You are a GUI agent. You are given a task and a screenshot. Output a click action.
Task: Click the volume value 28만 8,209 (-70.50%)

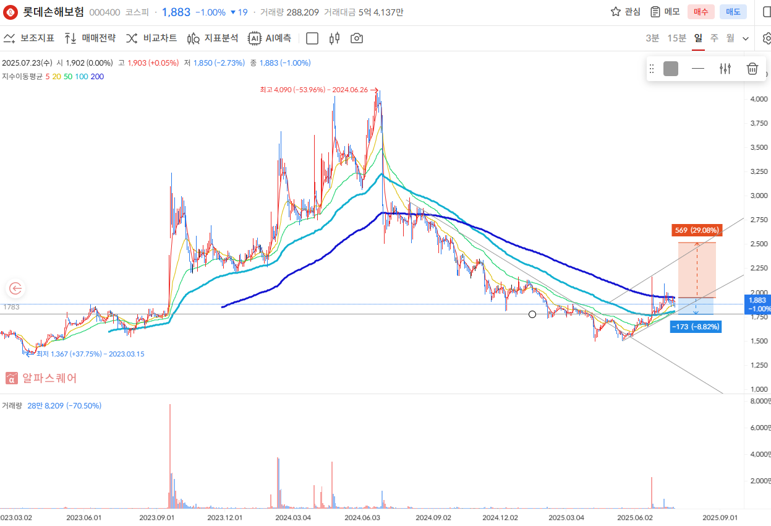pos(65,406)
